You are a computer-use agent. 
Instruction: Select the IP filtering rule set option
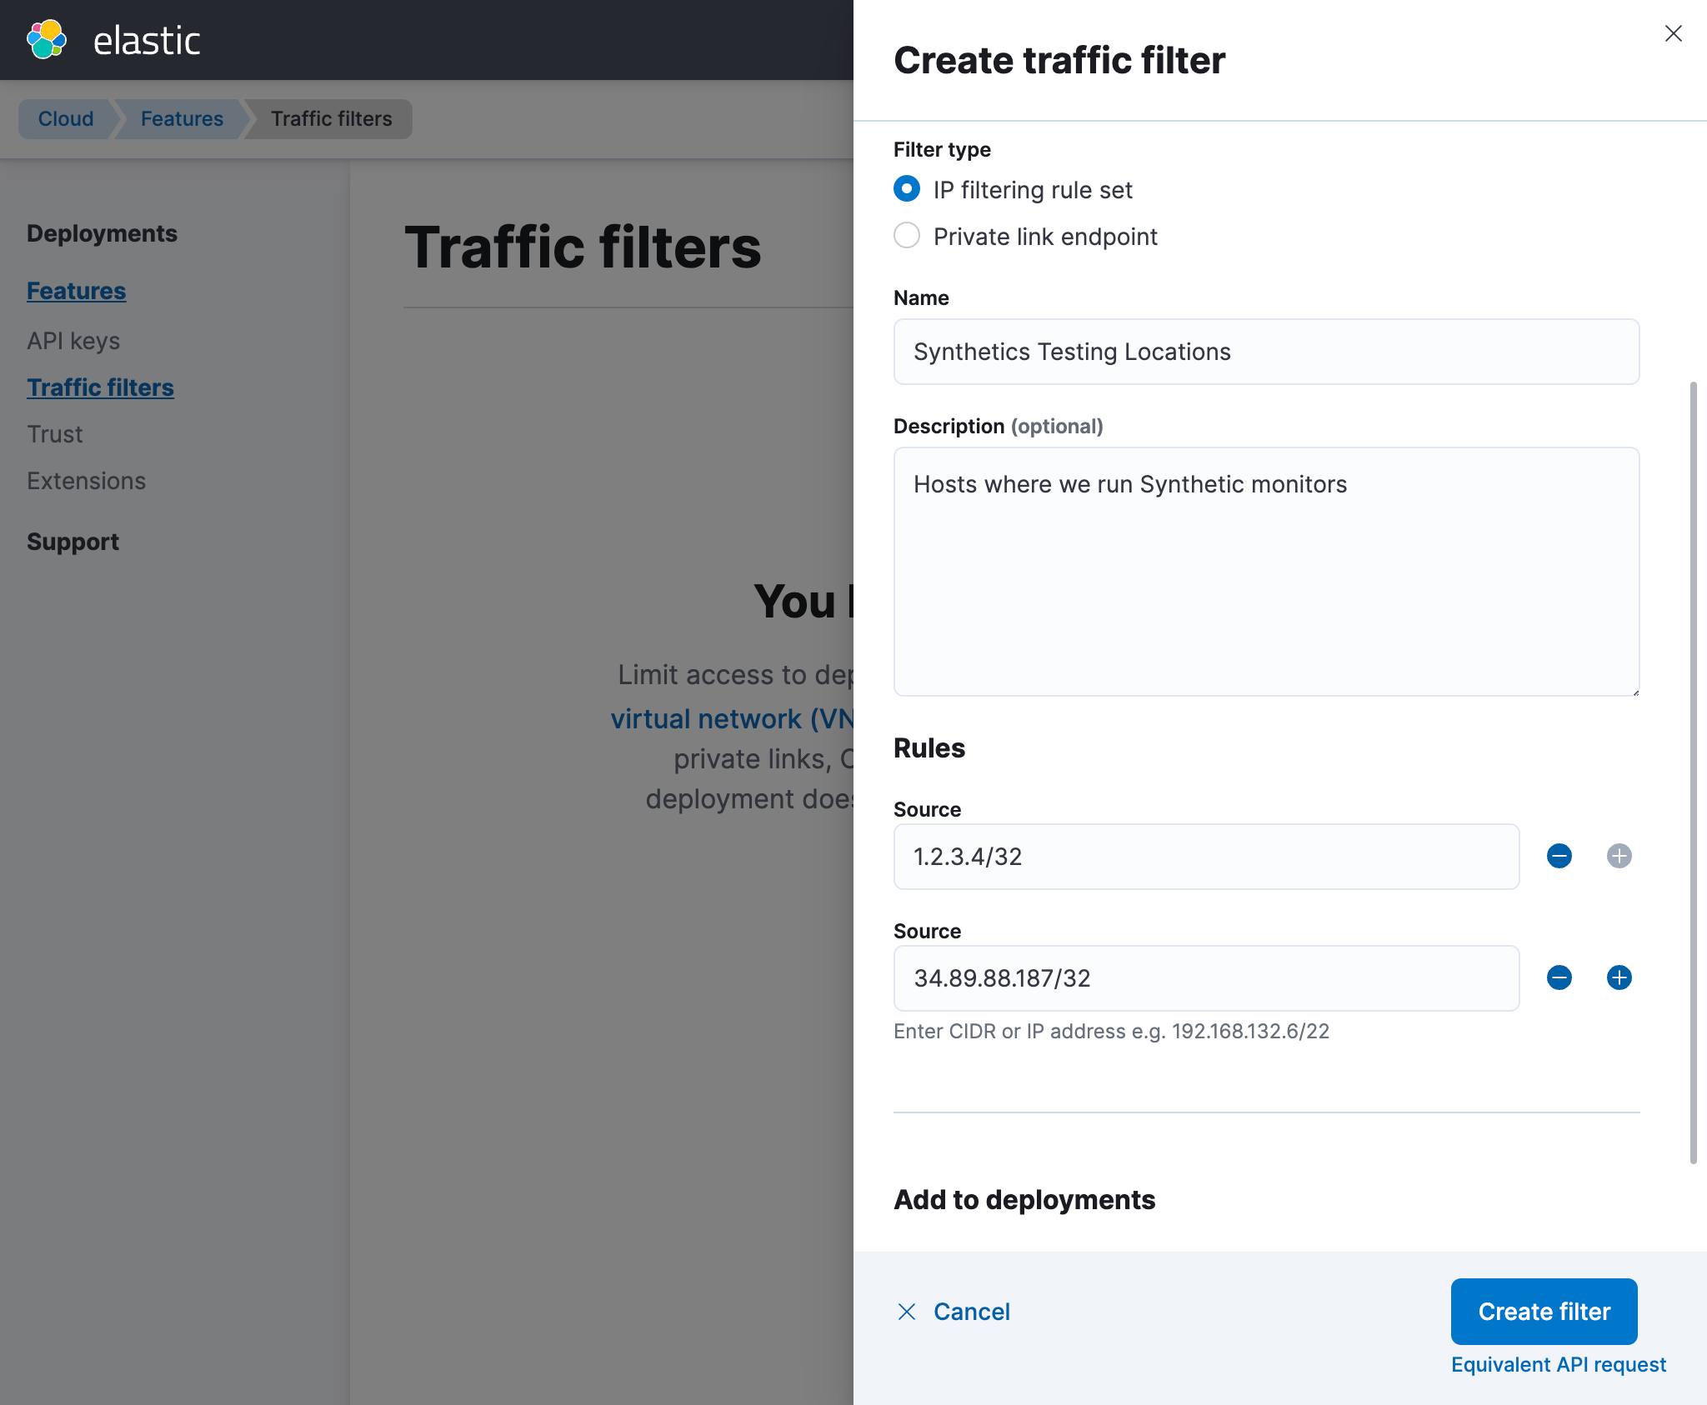tap(906, 189)
